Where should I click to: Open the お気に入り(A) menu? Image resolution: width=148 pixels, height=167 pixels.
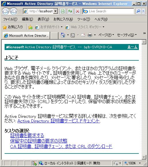pyautogui.click(x=63, y=19)
